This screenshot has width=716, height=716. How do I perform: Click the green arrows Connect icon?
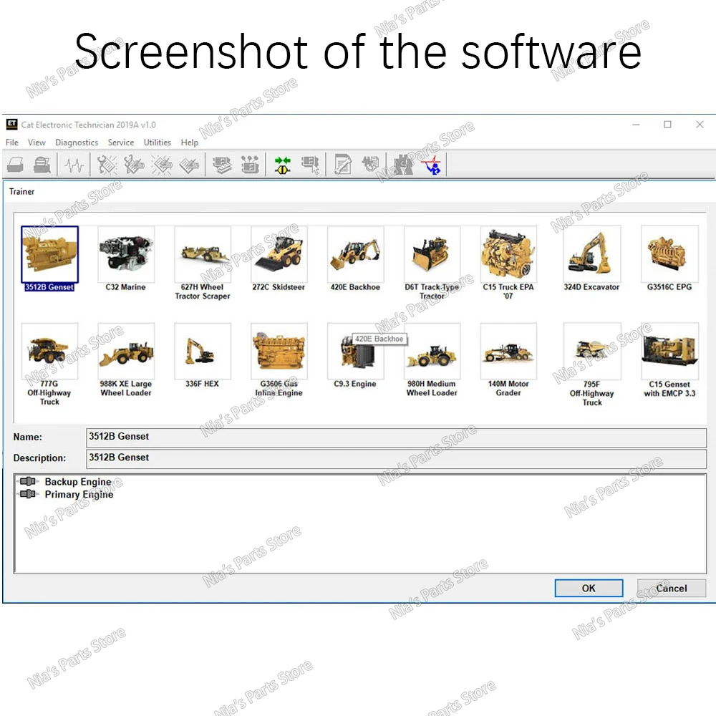point(283,165)
